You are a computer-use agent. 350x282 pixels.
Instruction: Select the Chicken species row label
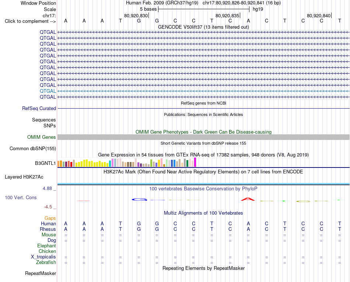pos(47,251)
